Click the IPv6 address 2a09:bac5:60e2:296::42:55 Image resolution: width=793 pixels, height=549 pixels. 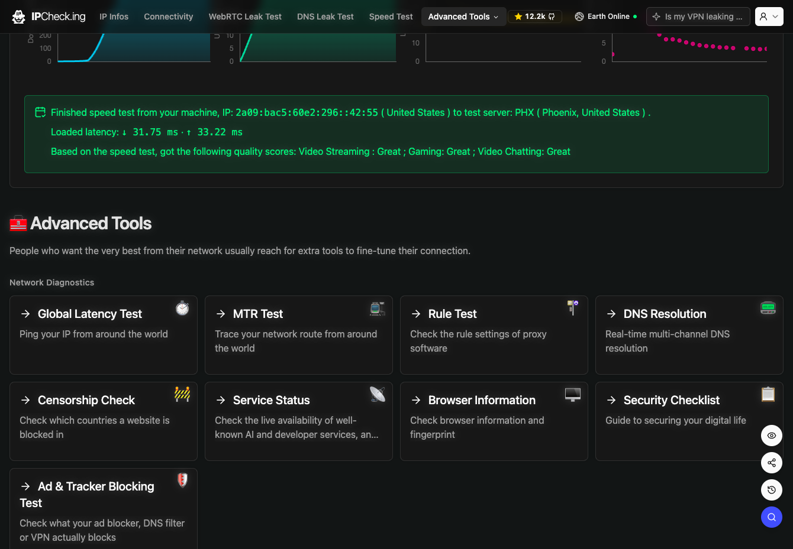point(307,112)
